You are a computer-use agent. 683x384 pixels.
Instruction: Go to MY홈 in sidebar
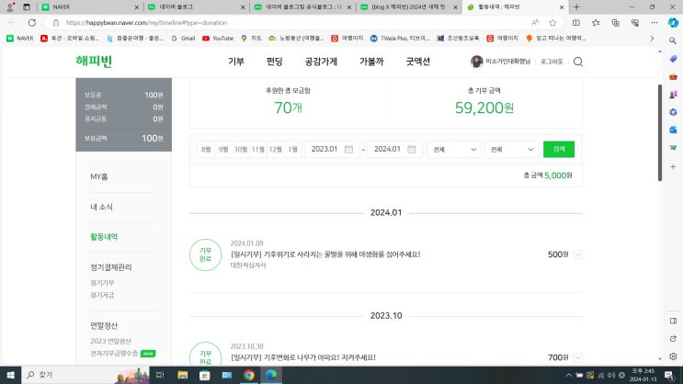click(x=99, y=176)
